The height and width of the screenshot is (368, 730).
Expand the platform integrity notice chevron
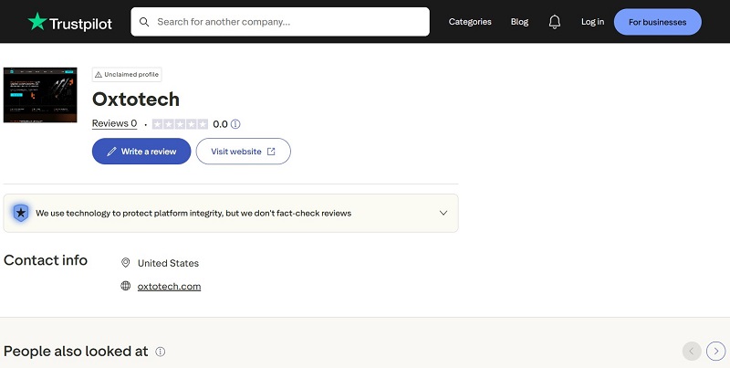click(443, 213)
